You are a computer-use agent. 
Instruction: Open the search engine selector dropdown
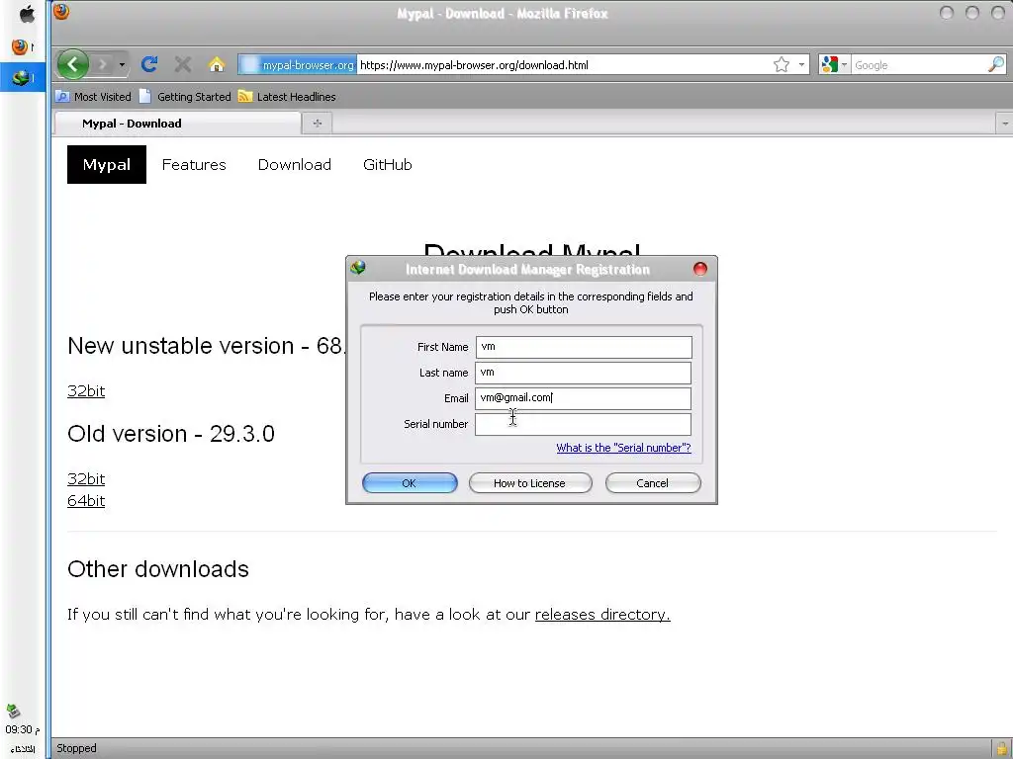pos(834,64)
